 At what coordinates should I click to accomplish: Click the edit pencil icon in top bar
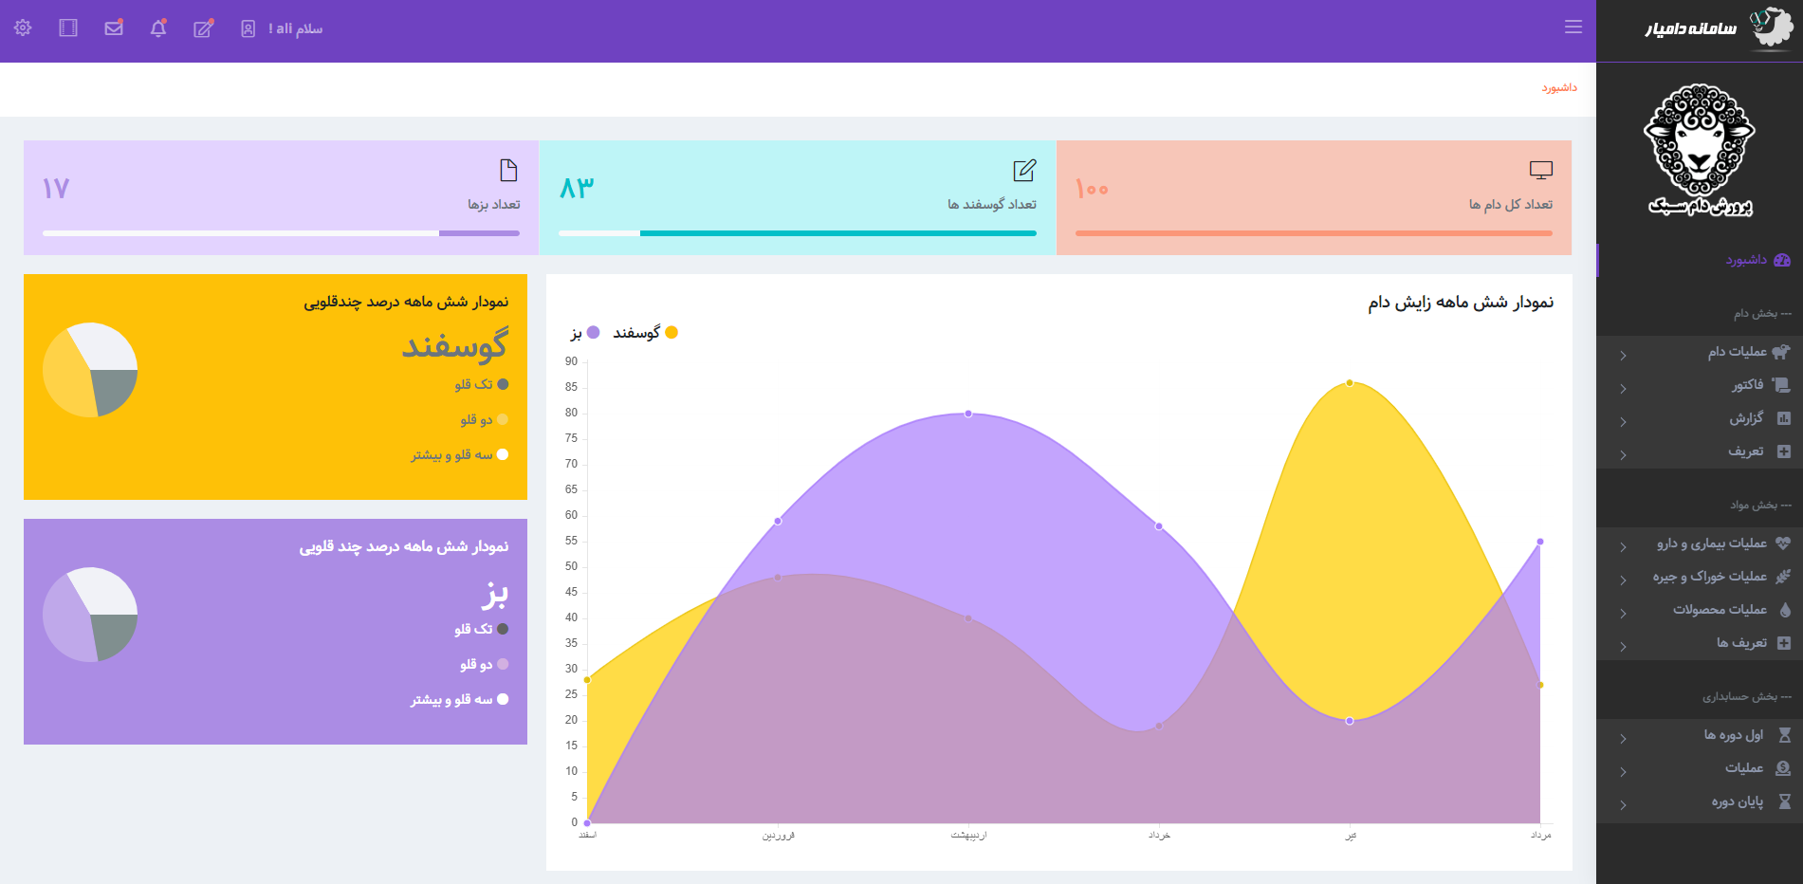203,28
